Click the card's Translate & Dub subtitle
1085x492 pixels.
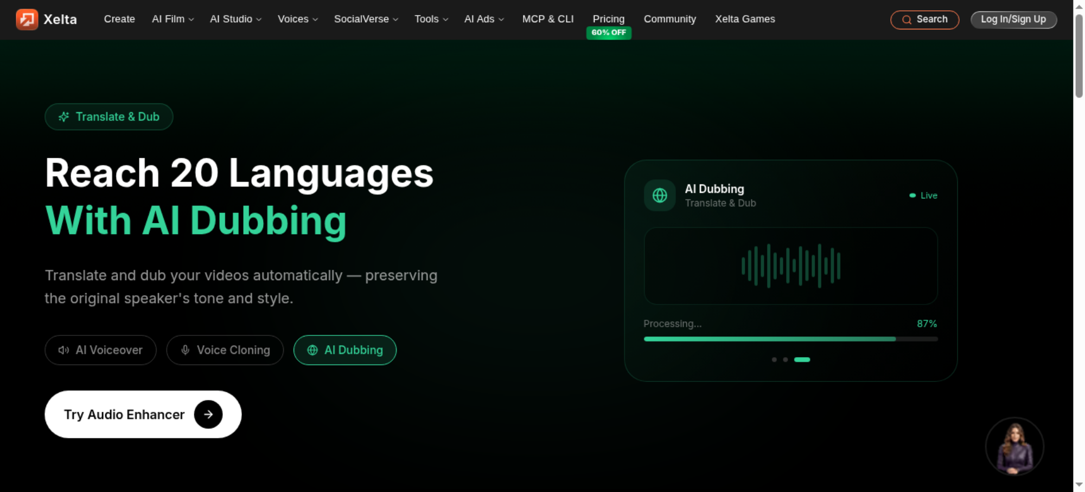tap(720, 203)
